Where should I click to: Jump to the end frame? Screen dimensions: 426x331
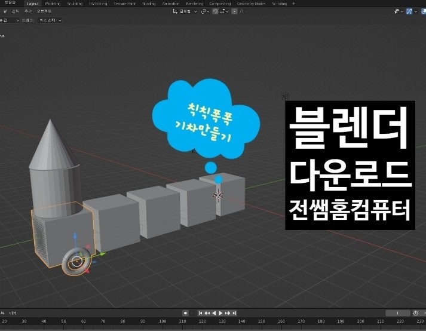tap(234, 313)
